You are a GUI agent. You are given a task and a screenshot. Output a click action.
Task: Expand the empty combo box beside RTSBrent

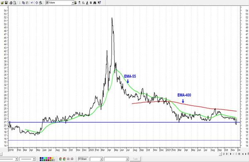tap(101, 159)
